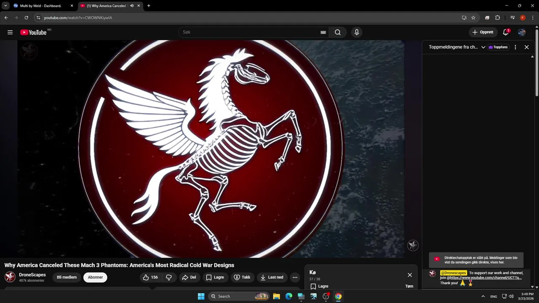Open the volume control in the tray

pos(511,296)
